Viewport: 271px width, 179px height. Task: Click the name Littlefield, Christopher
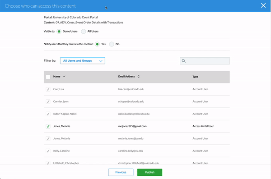pyautogui.click(x=66, y=163)
